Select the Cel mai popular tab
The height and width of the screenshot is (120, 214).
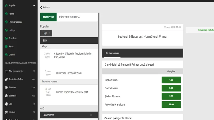pyautogui.click(x=112, y=53)
